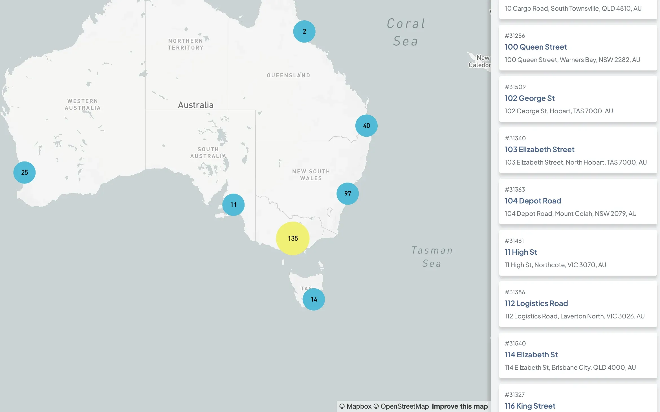The image size is (660, 412).
Task: Click address 102 George St, Hobart TAS
Action: click(x=559, y=111)
